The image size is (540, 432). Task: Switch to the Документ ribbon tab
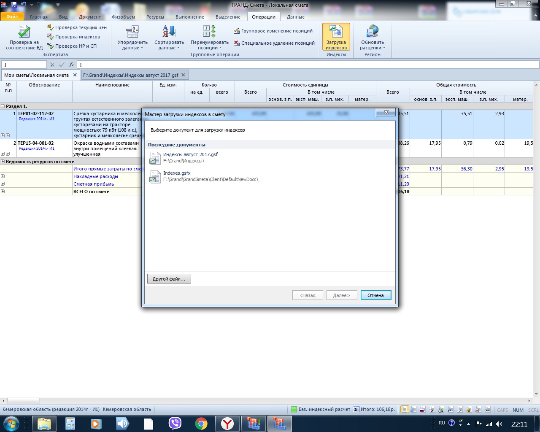(90, 17)
